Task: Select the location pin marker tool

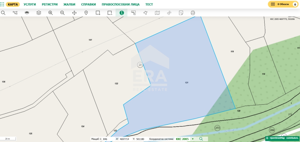Action: (86, 13)
